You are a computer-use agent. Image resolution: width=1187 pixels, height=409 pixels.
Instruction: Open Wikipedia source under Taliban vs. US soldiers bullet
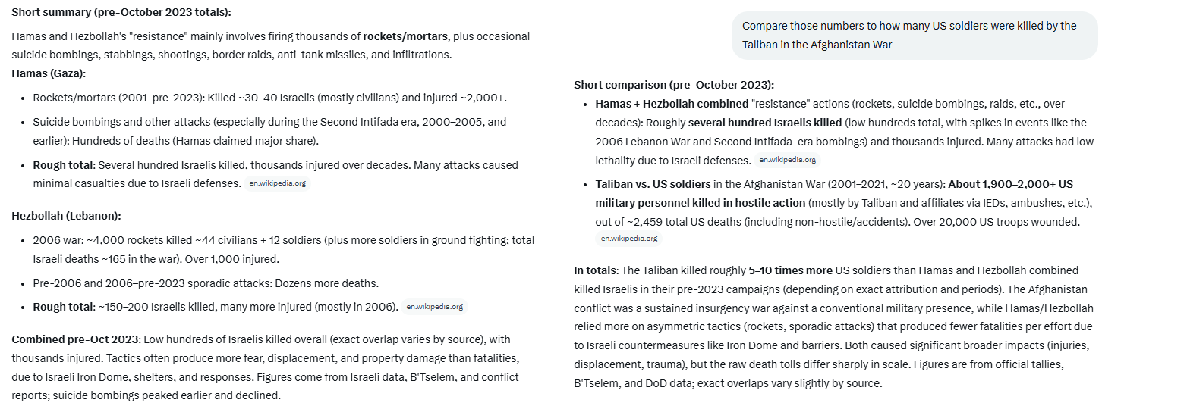[629, 238]
